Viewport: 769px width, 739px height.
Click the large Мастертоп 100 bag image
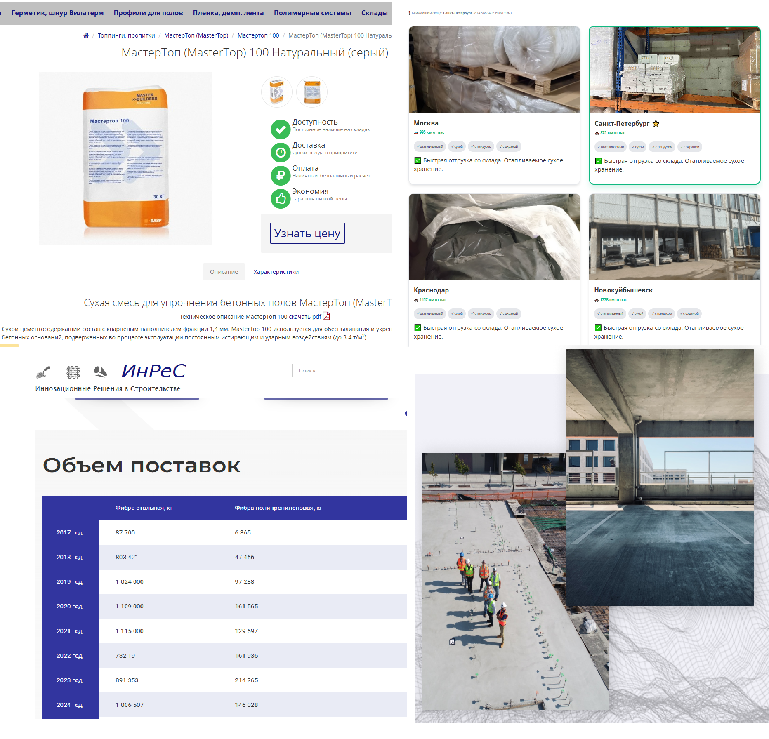click(125, 159)
